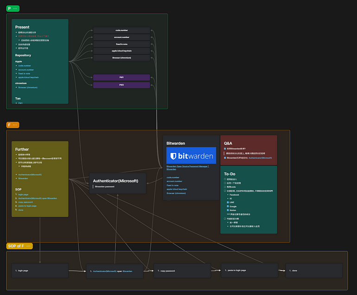Open Browser (chromium) link in Present card

coord(28,88)
